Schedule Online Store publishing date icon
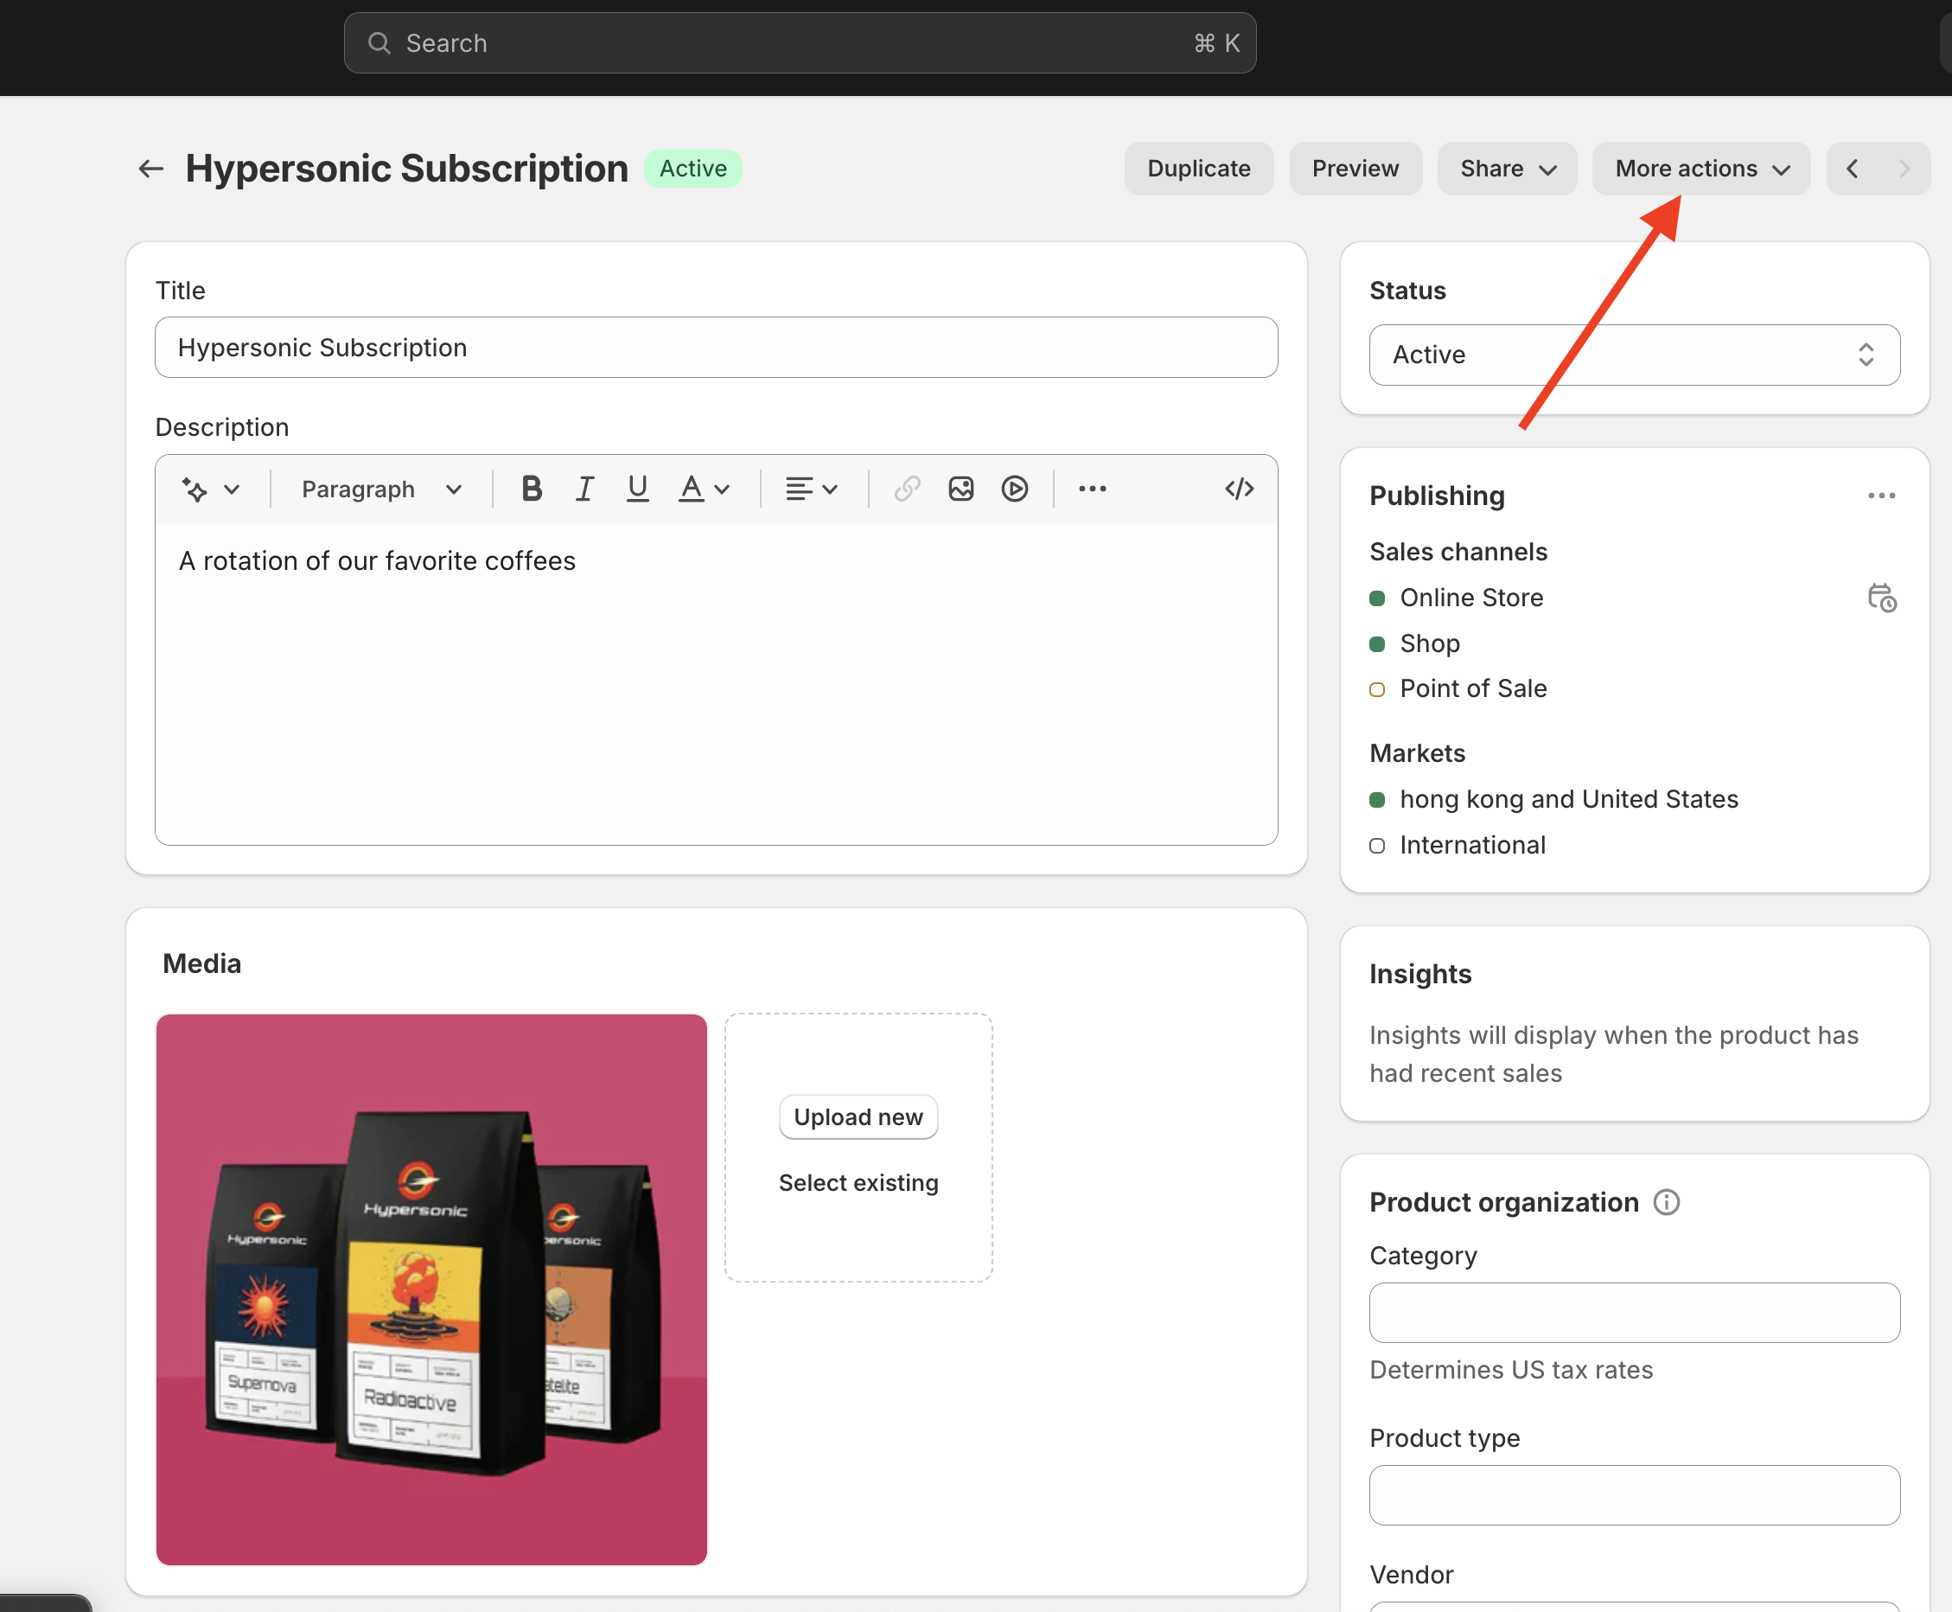 [1881, 598]
